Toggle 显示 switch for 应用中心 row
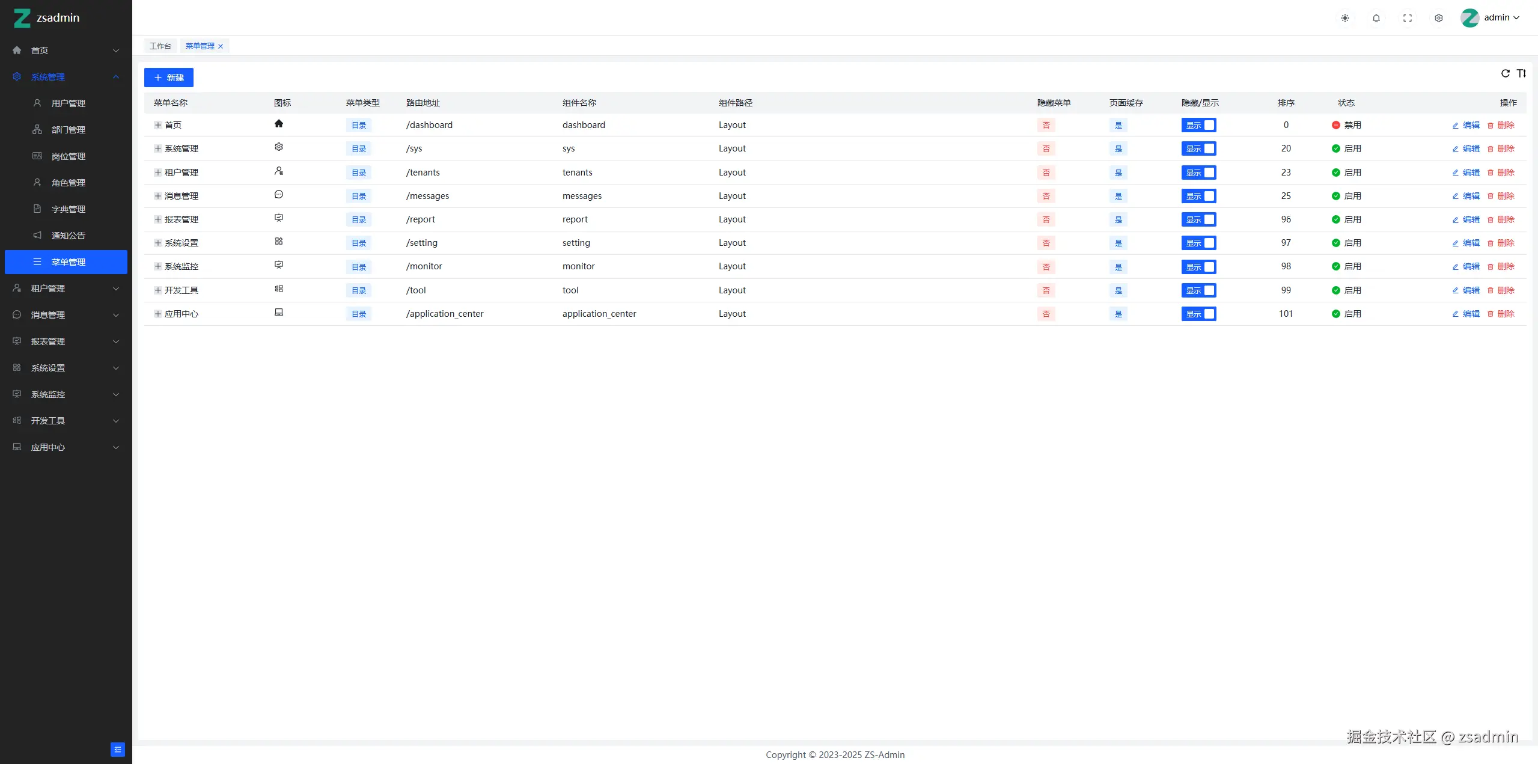Viewport: 1538px width, 764px height. click(x=1198, y=314)
